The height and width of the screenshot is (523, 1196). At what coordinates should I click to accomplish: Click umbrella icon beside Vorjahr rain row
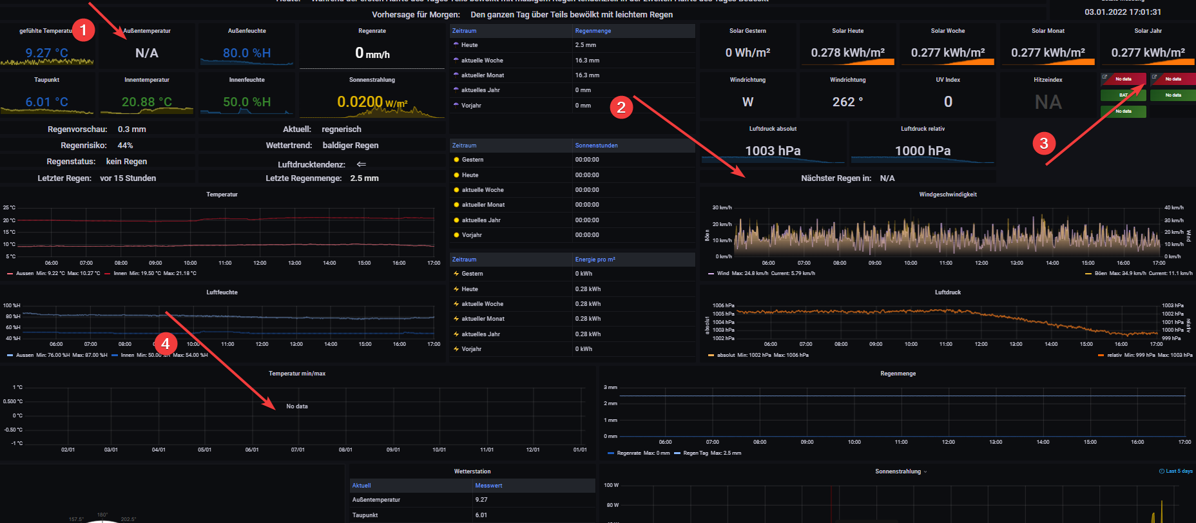pyautogui.click(x=456, y=105)
